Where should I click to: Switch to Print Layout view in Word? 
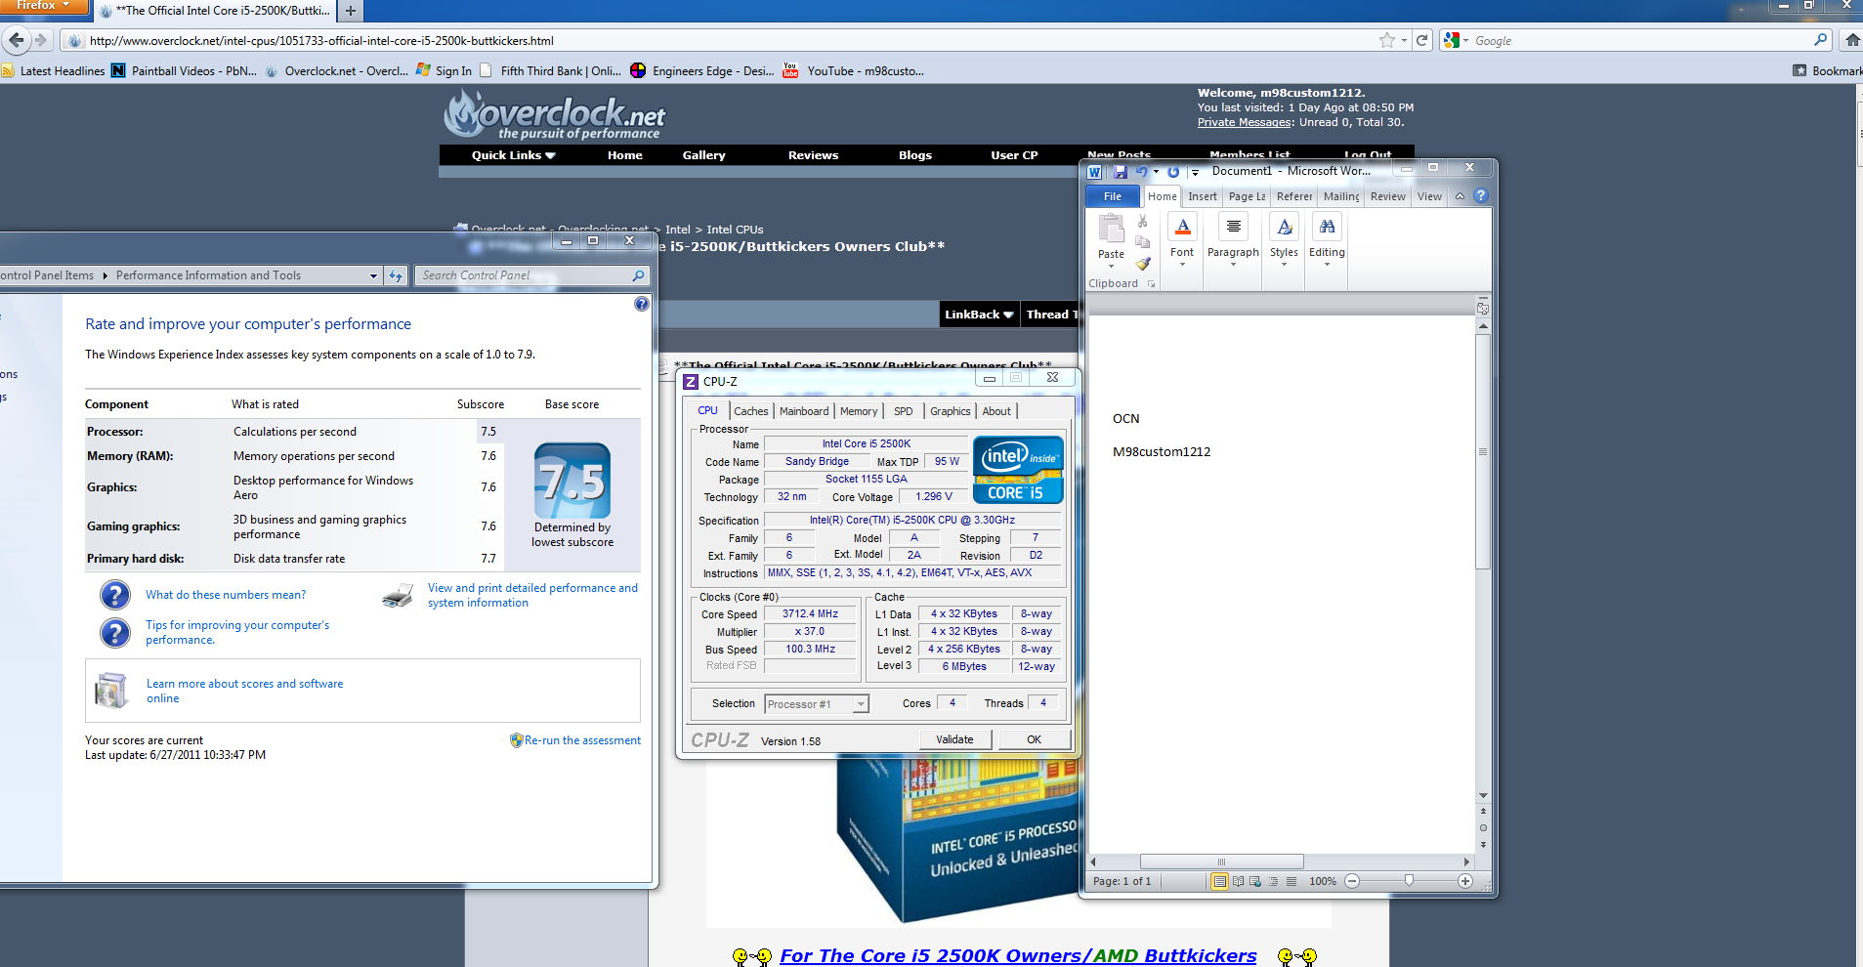click(x=1219, y=881)
